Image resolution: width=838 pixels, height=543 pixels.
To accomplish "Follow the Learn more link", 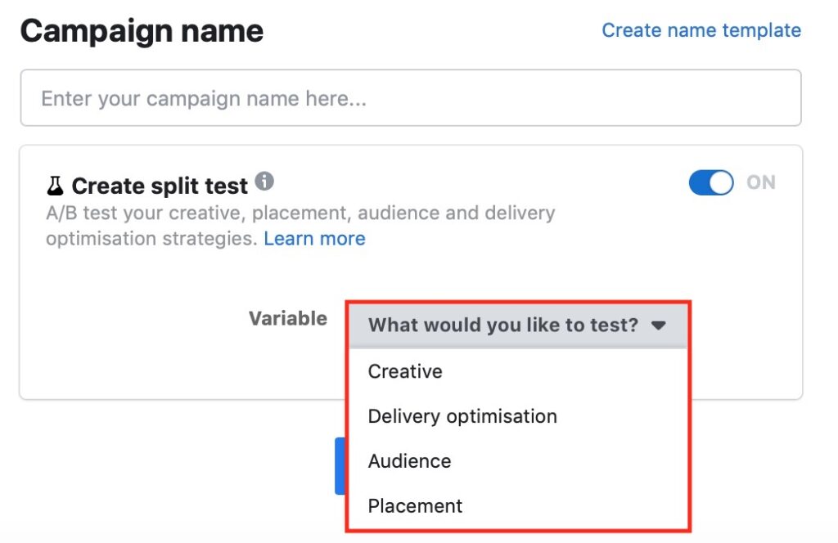I will point(314,238).
